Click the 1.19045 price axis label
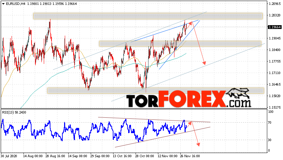Screen dimensions: 283x160 pos(275,38)
